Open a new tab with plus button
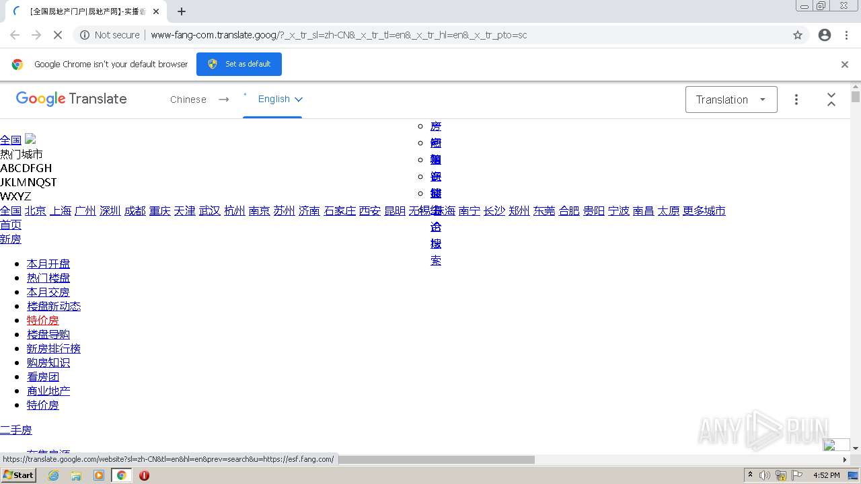Image resolution: width=861 pixels, height=484 pixels. [x=182, y=11]
